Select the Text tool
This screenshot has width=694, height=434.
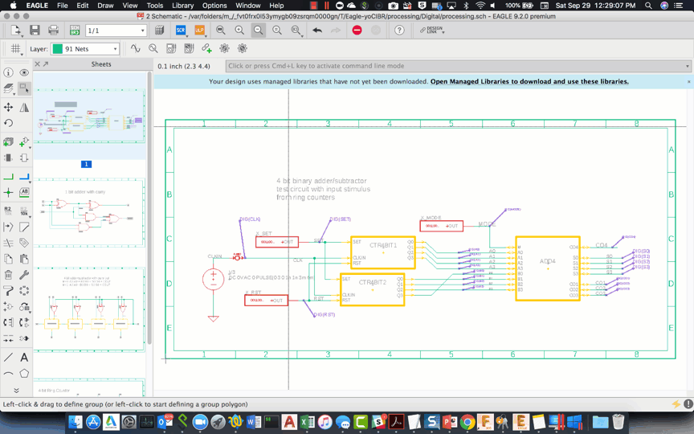24,357
